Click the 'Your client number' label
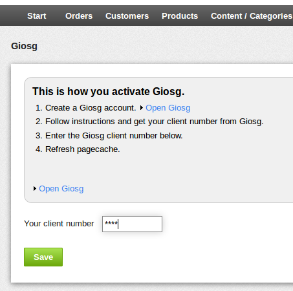293x291 pixels. tap(59, 224)
